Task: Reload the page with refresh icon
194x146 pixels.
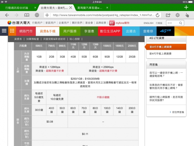Action: coord(158,15)
